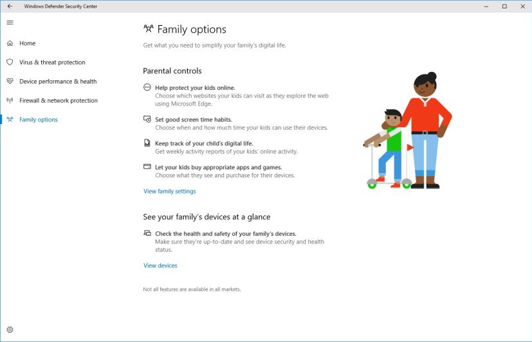Click the heart icon for Device performance
Screen dimensions: 532x342
point(10,82)
